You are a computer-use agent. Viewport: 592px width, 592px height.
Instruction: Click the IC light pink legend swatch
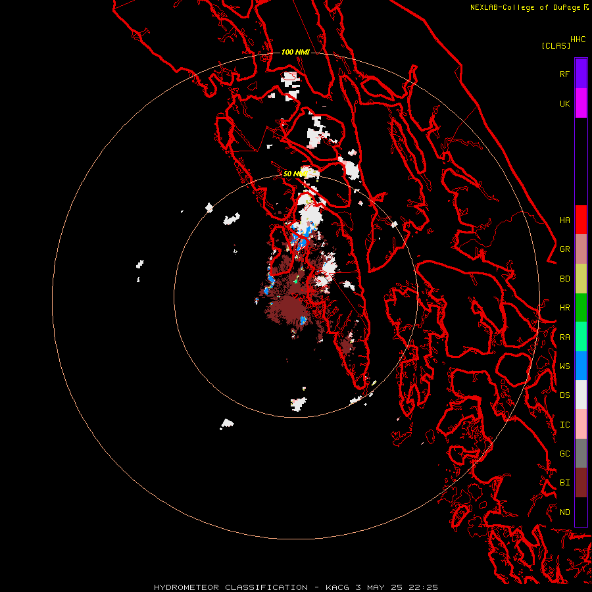click(x=581, y=424)
